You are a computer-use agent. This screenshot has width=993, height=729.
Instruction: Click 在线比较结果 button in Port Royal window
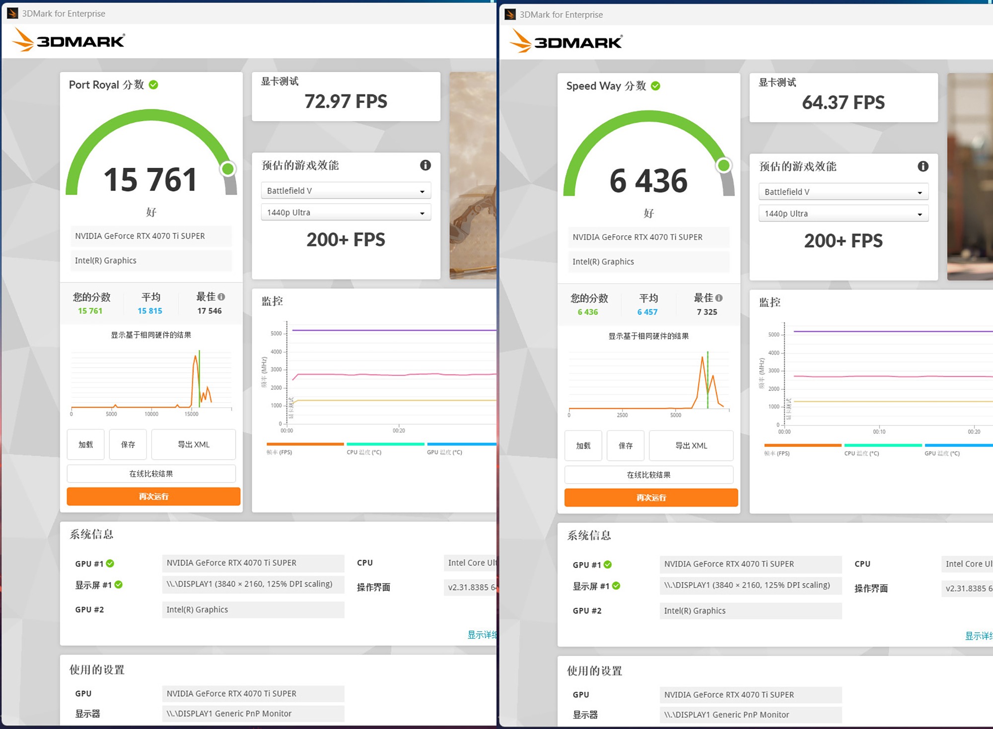pos(151,474)
